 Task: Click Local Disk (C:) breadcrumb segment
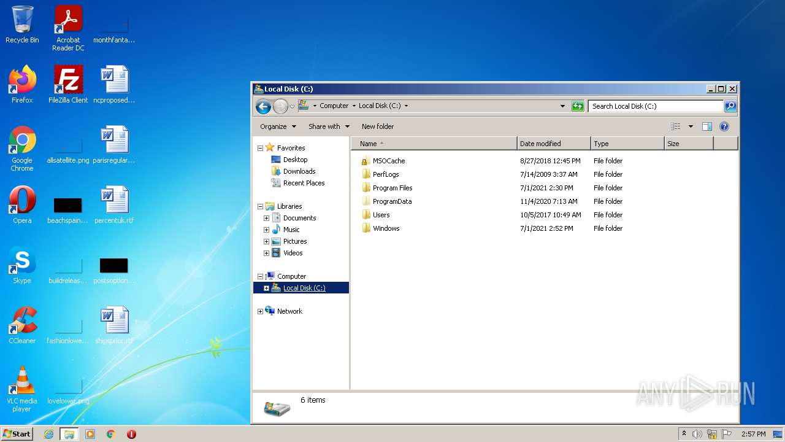380,106
